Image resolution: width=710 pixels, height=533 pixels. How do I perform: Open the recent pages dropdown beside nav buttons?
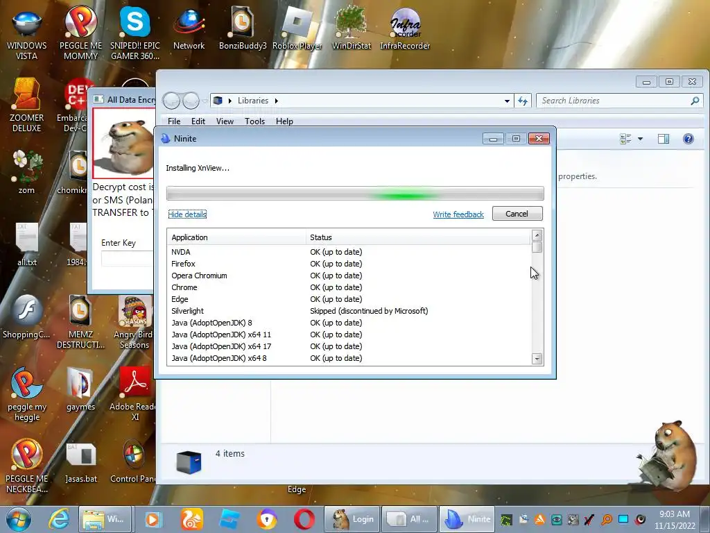[205, 101]
